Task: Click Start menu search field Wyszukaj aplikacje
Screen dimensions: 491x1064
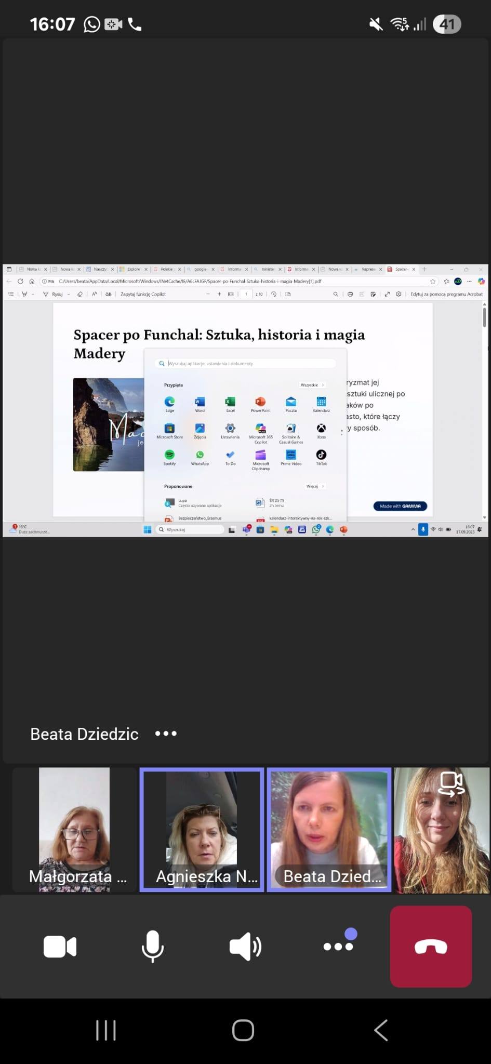Action: (x=245, y=364)
